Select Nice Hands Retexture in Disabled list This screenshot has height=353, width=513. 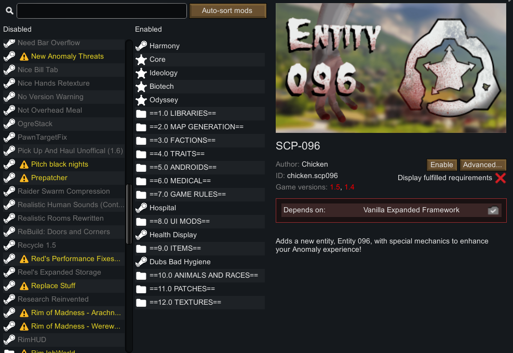point(64,83)
